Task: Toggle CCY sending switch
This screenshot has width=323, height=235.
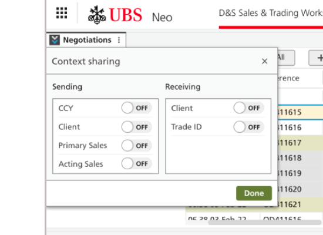Action: 137,108
